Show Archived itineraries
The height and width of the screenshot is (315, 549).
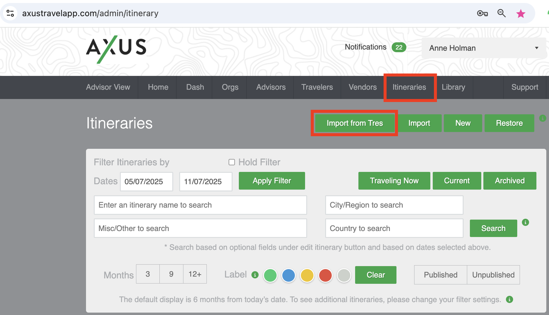pyautogui.click(x=510, y=181)
